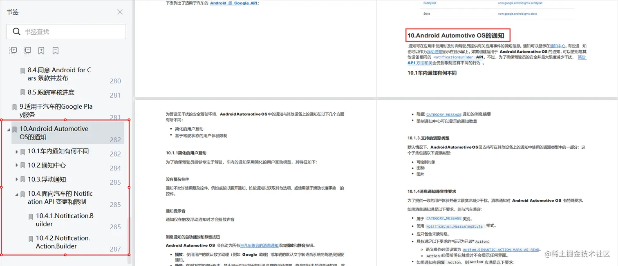Open the 与汽车兼容的消息通知 link
The height and width of the screenshot is (266, 618).
point(259,246)
